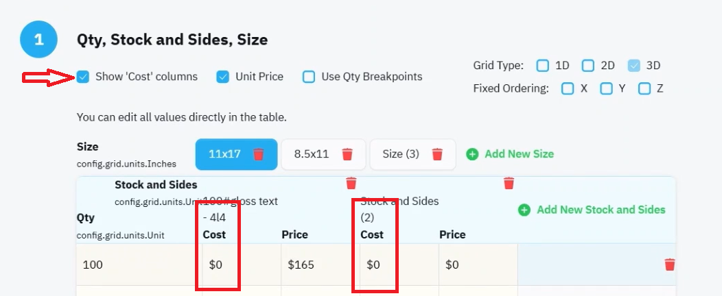Screen dimensions: 722x296
Task: Delete the 11x17 size with trash icon
Action: click(259, 154)
